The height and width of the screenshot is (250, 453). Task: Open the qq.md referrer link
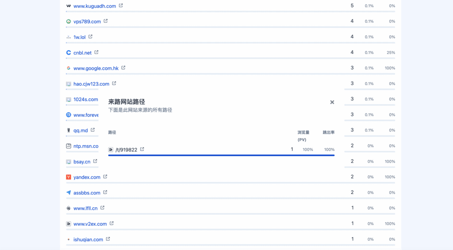point(81,131)
